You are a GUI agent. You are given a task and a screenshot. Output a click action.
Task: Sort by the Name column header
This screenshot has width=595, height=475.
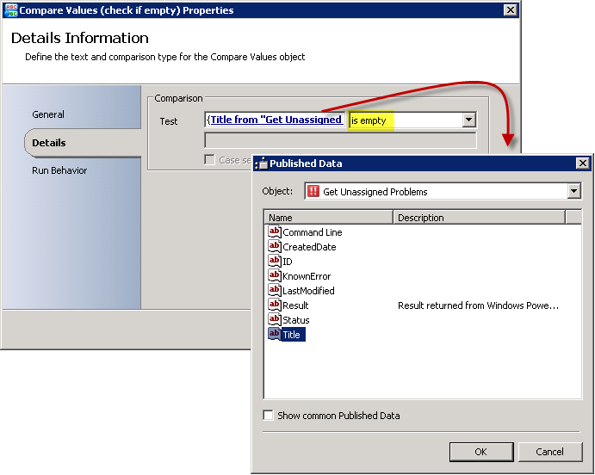point(329,218)
